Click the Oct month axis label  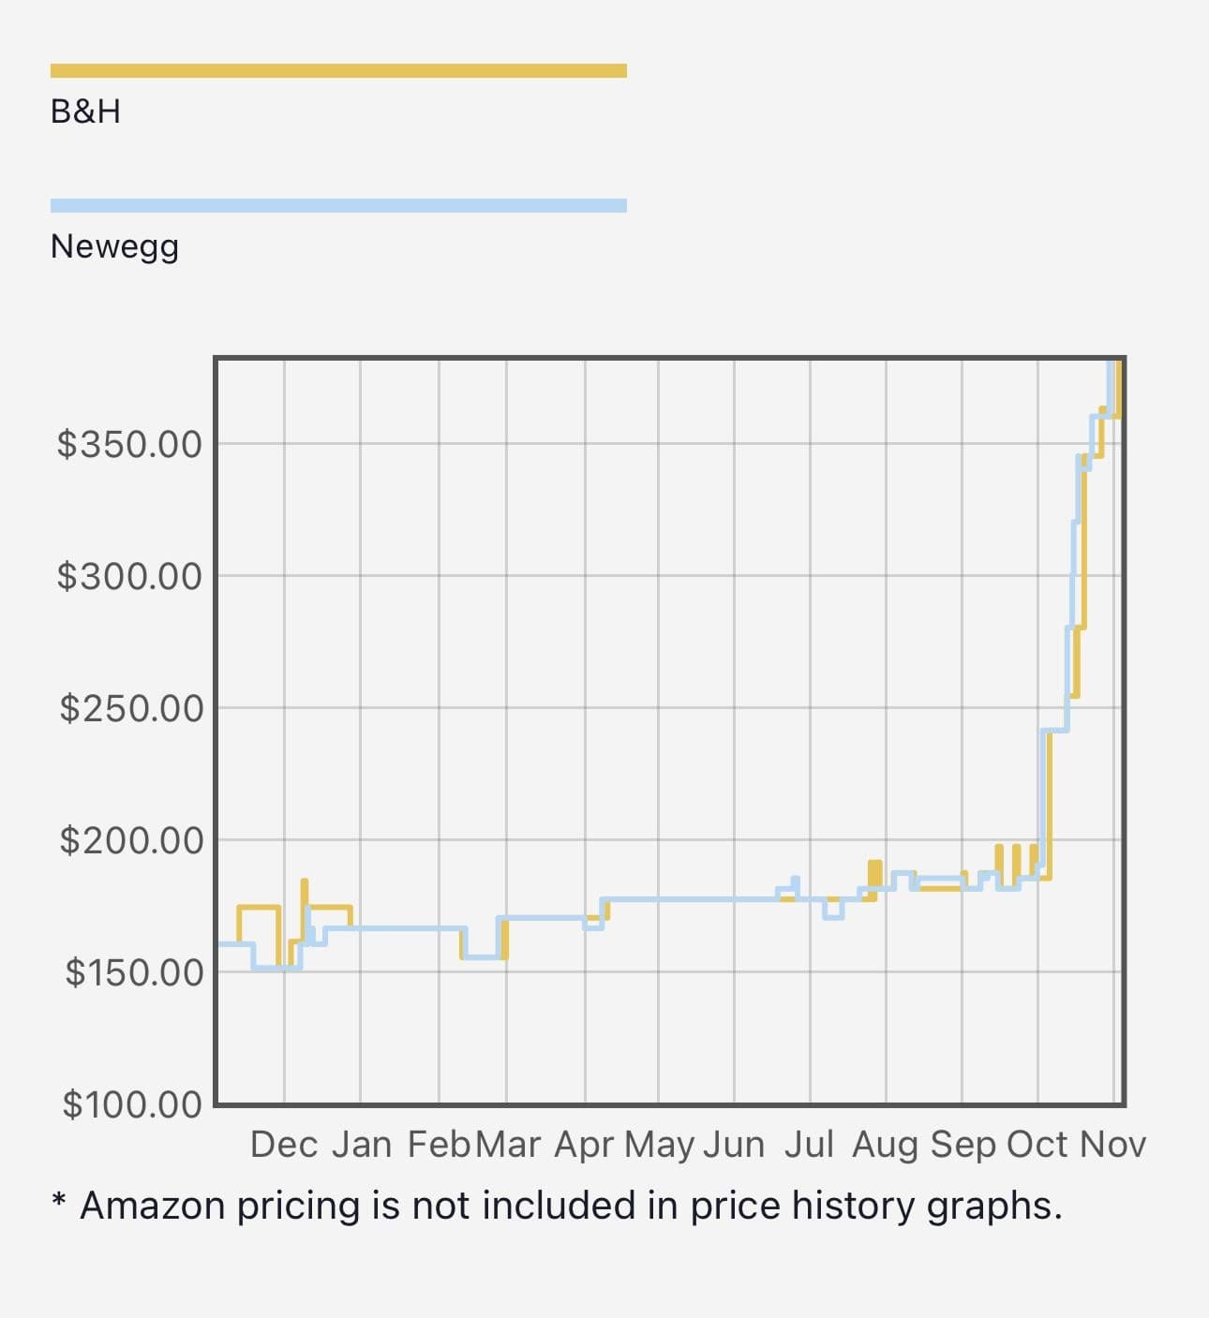coord(1037,1145)
